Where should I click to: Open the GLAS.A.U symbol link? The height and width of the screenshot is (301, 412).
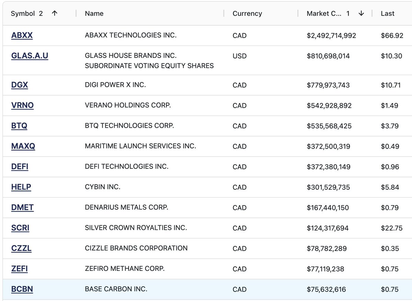[x=30, y=55]
